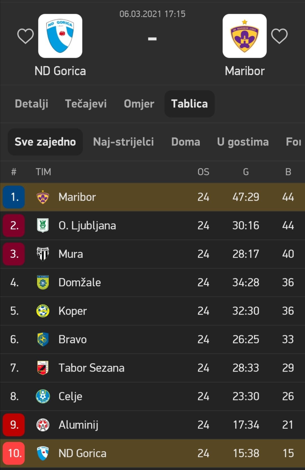The width and height of the screenshot is (305, 470).
Task: Tap Mura club logo in table
Action: [x=43, y=254]
